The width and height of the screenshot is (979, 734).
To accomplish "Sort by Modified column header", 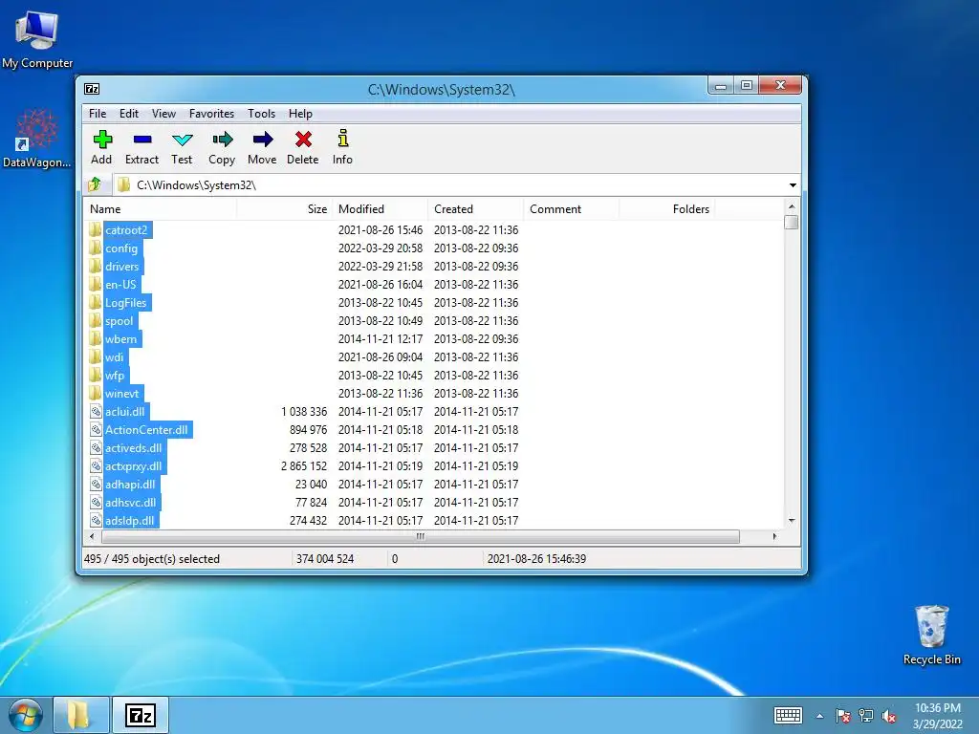I will [381, 209].
